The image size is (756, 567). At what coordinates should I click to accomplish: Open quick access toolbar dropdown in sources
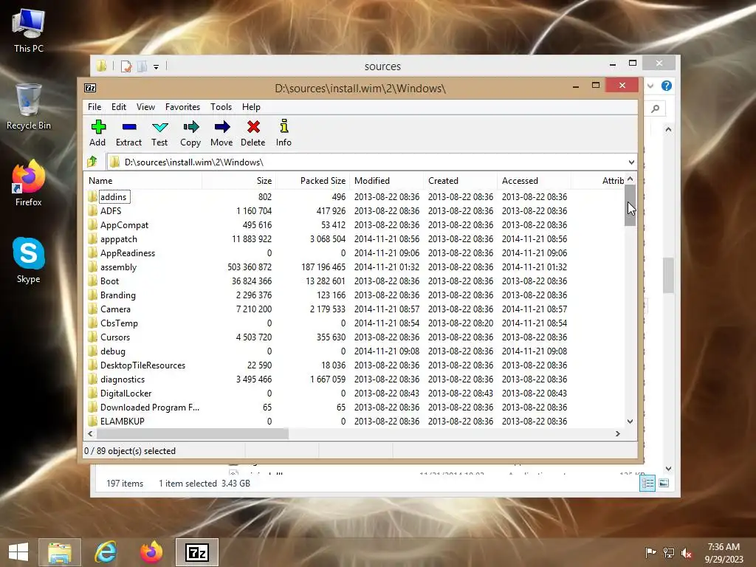pyautogui.click(x=157, y=67)
